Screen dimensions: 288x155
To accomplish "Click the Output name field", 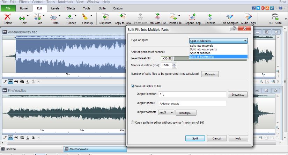I will point(192,103).
